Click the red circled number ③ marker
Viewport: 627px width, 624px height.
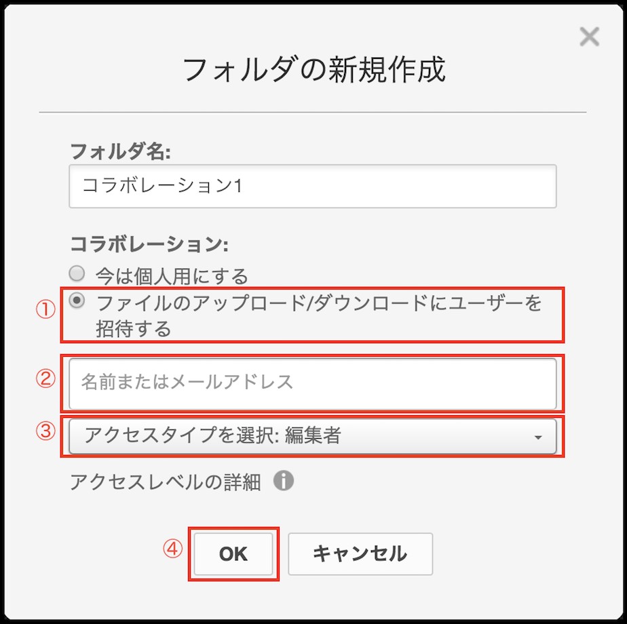(x=45, y=431)
